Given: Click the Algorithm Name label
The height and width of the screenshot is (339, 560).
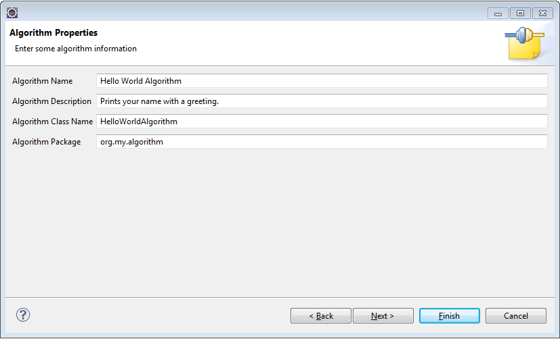Looking at the screenshot, I should coord(43,81).
